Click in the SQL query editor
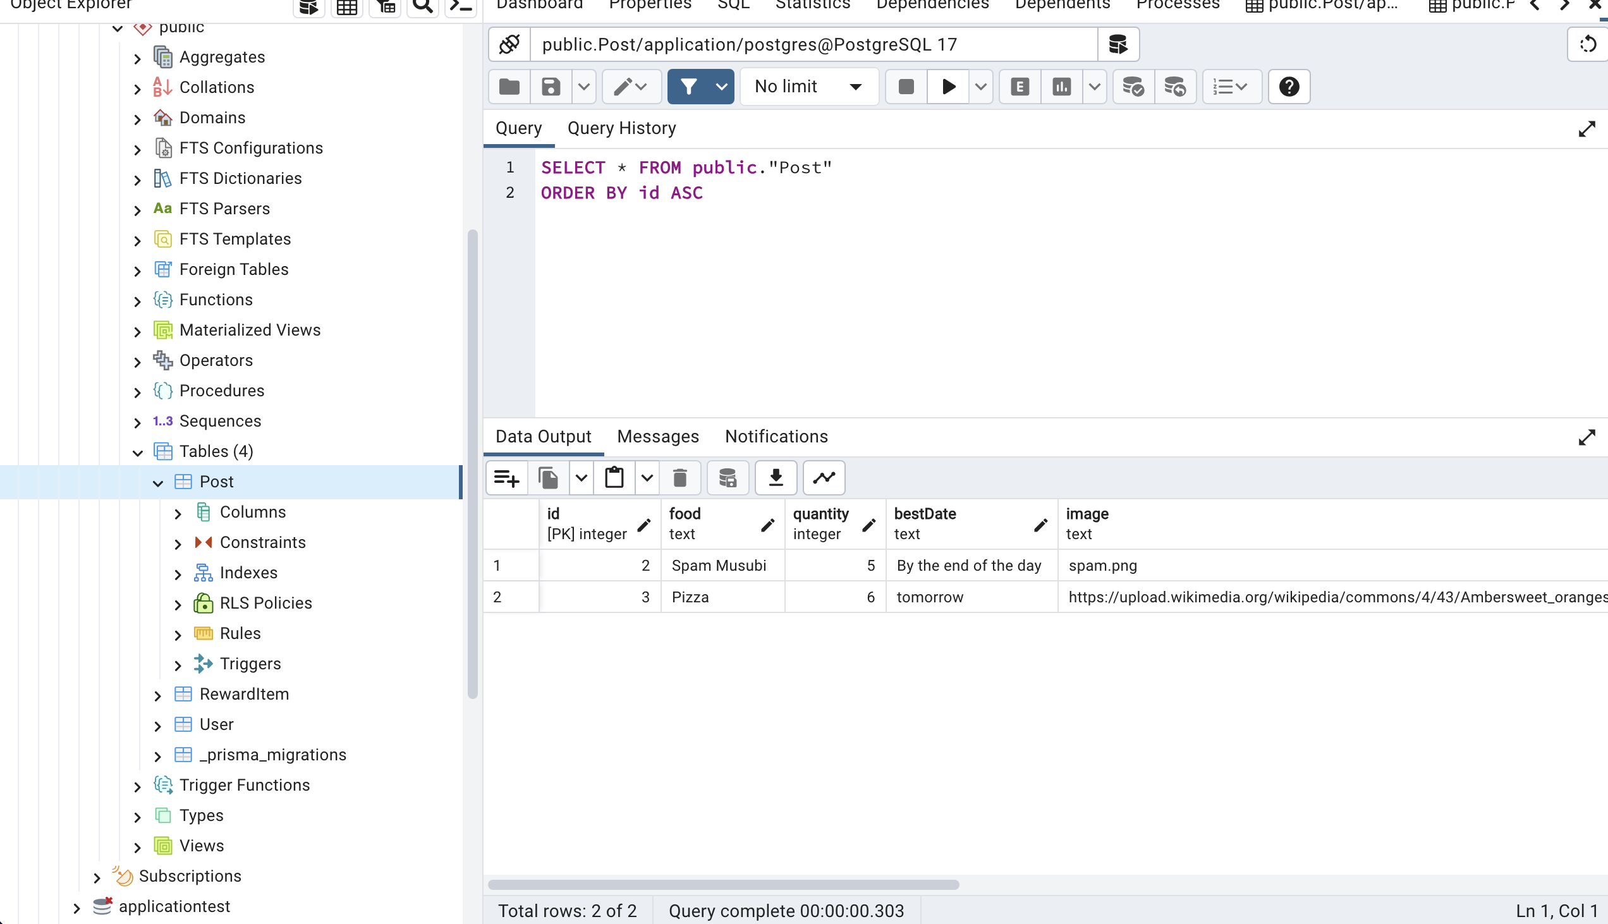This screenshot has height=924, width=1608. click(1071, 283)
